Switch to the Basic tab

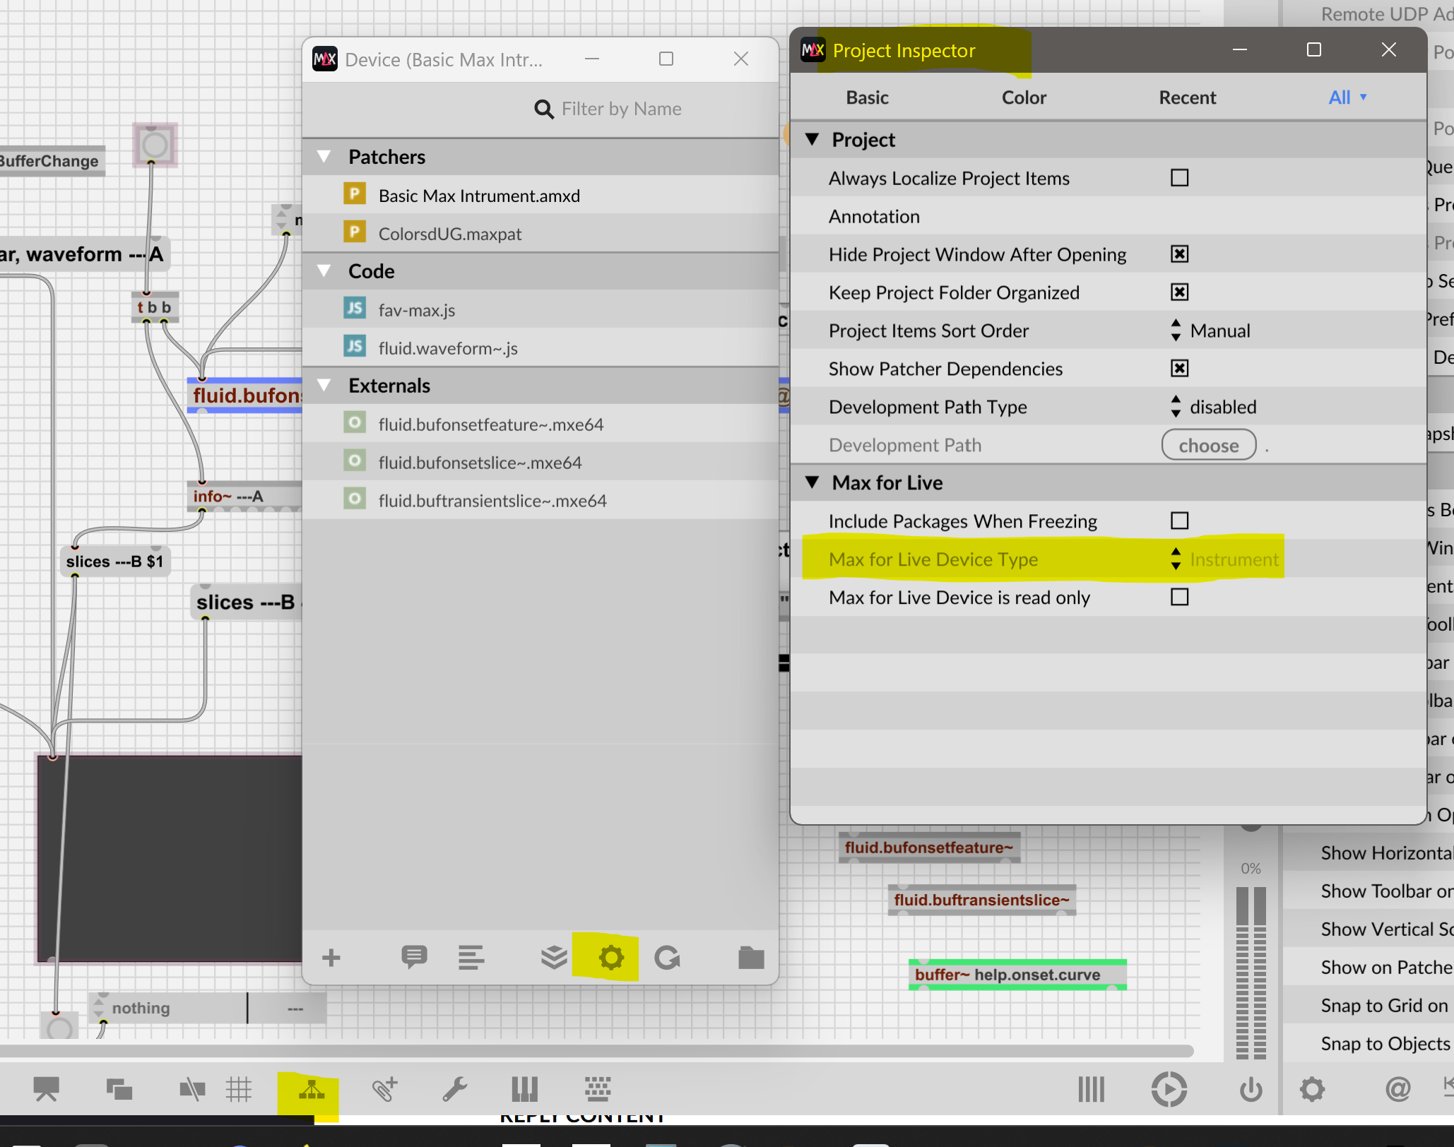tap(867, 97)
